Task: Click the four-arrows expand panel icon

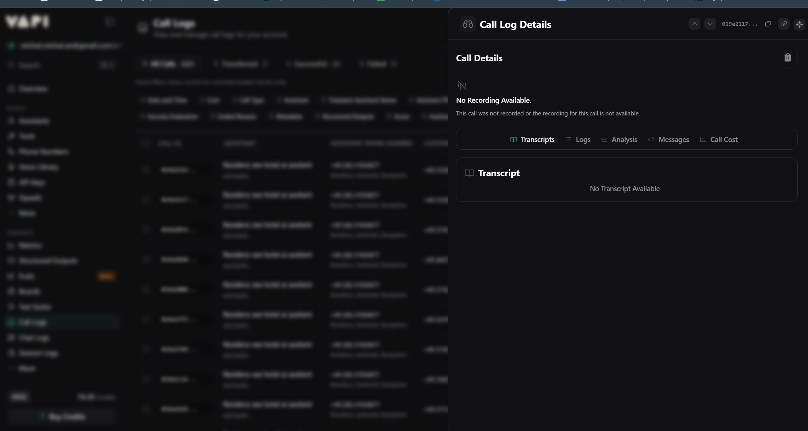Action: coord(799,24)
